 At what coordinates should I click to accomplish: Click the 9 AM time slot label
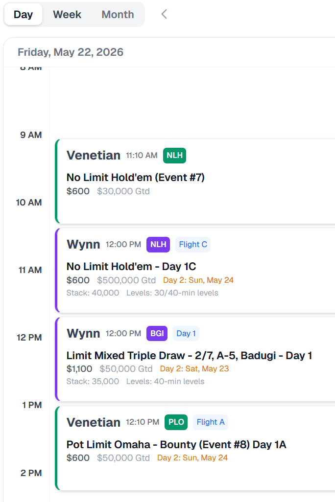pyautogui.click(x=31, y=135)
